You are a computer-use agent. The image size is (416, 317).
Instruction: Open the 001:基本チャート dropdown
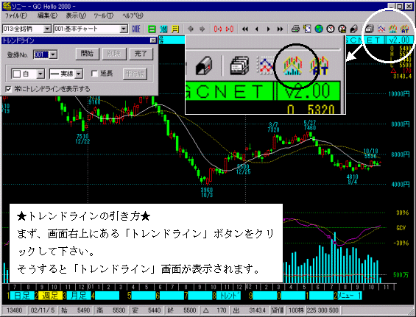(x=124, y=29)
